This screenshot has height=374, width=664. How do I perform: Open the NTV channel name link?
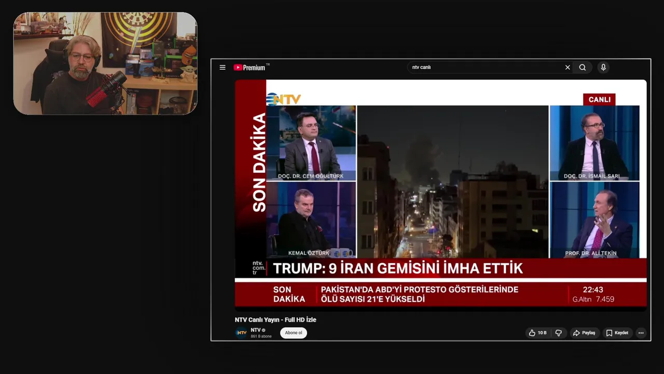(x=256, y=330)
